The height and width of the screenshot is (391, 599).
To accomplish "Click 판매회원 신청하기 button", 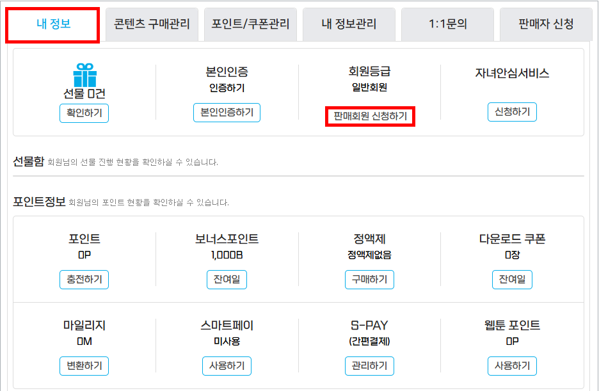I will 370,116.
